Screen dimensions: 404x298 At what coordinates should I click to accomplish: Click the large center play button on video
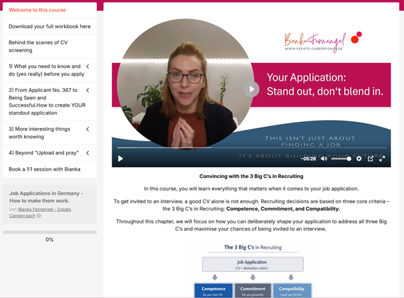[250, 89]
